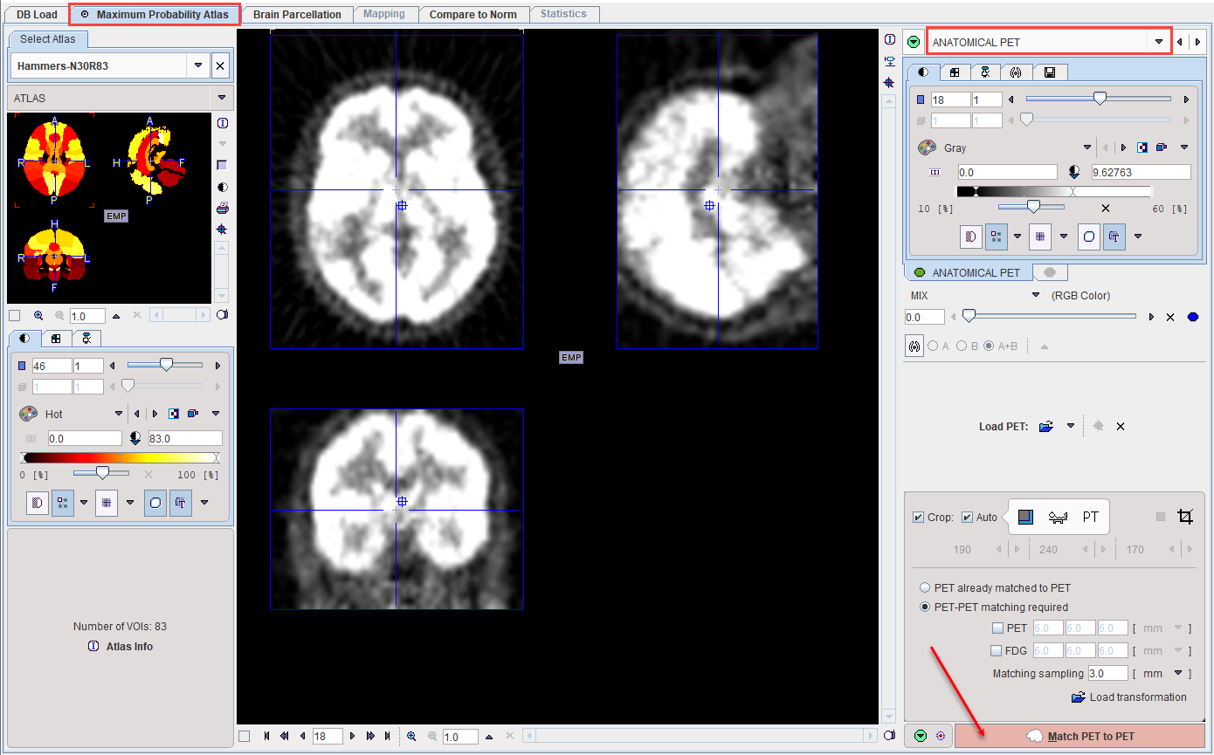The image size is (1214, 755).
Task: Click the color palette icon beside Hot
Action: click(x=28, y=414)
